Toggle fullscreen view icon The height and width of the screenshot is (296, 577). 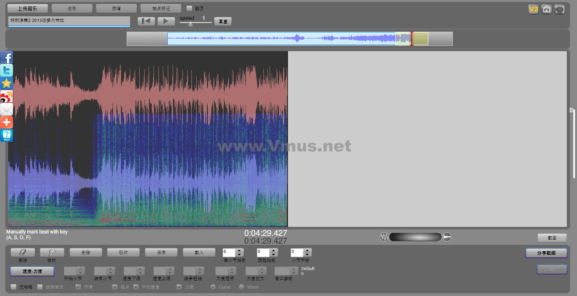(x=560, y=9)
